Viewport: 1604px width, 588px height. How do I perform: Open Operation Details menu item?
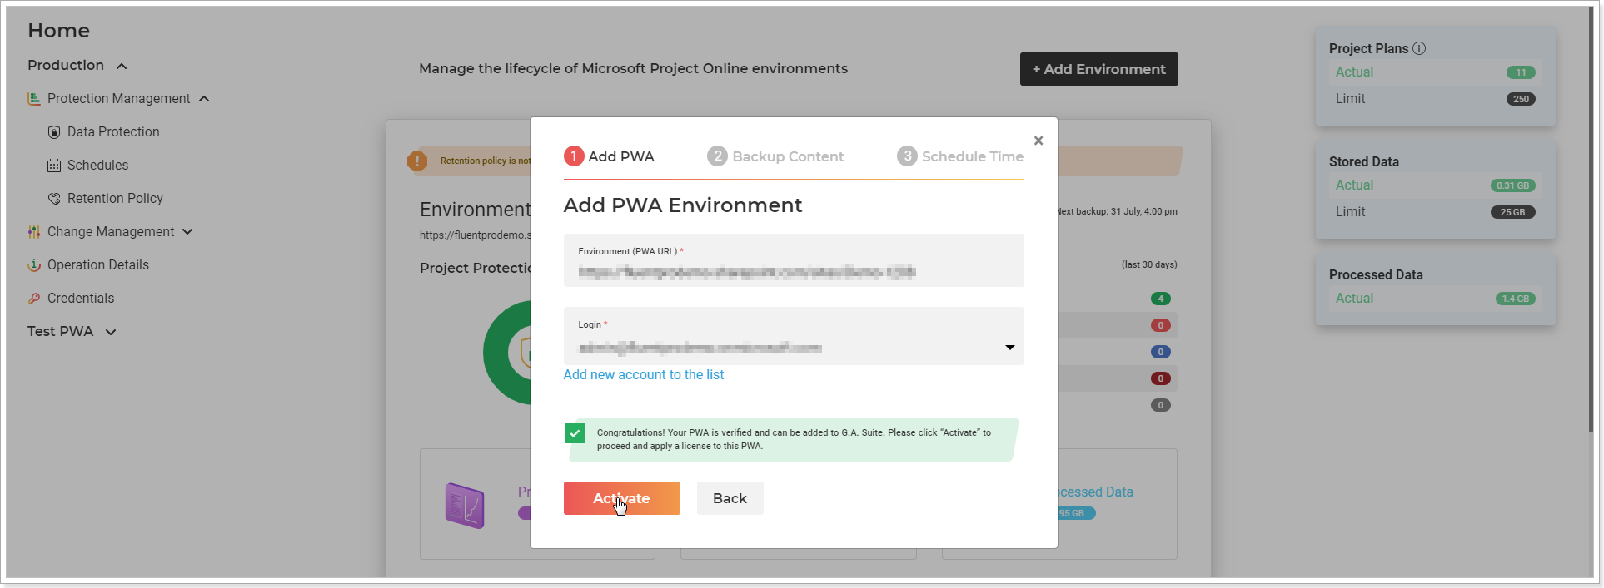(98, 265)
